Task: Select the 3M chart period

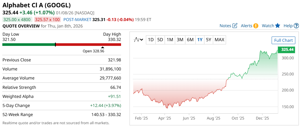Action: point(180,40)
